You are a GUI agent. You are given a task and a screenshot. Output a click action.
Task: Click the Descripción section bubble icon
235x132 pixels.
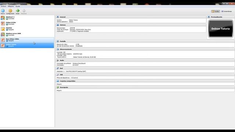[58, 87]
